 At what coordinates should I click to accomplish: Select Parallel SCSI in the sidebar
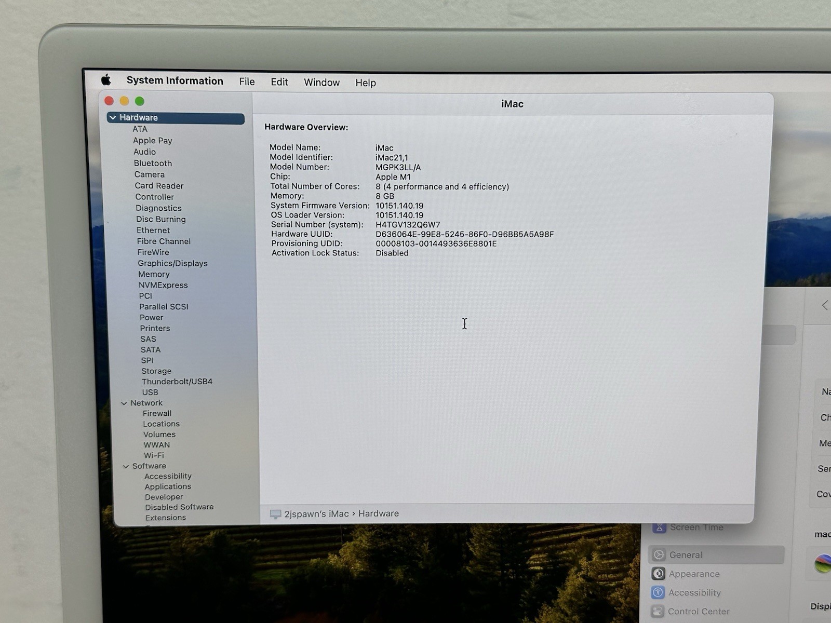point(164,307)
